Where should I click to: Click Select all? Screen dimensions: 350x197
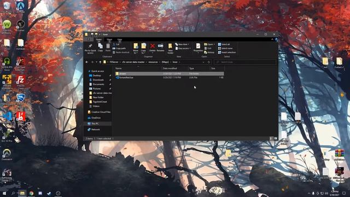224,44
